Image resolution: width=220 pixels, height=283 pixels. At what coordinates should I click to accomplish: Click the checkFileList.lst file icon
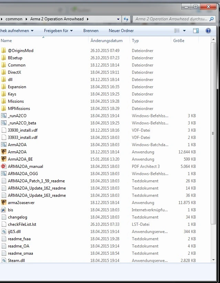tap(3, 224)
